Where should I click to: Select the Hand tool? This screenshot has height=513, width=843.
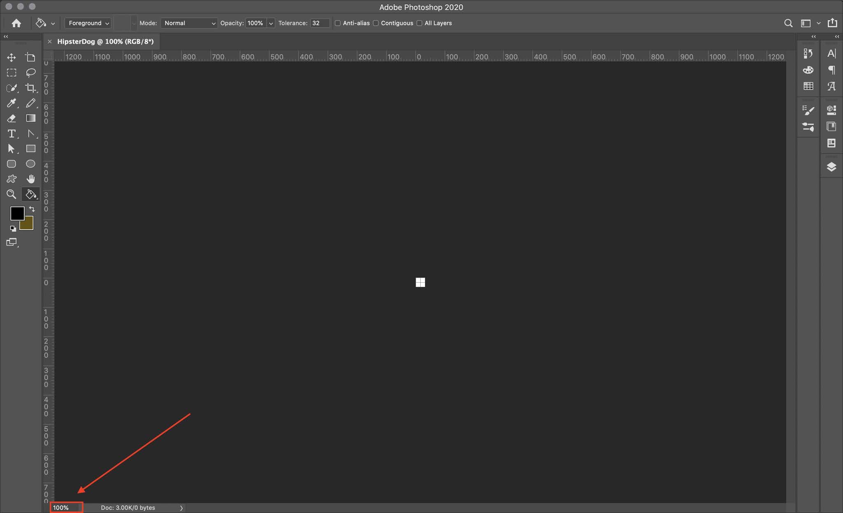pos(30,179)
